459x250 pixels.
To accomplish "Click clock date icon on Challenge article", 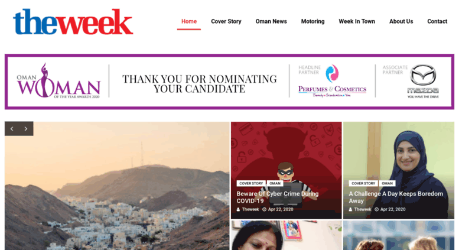I will click(x=377, y=209).
